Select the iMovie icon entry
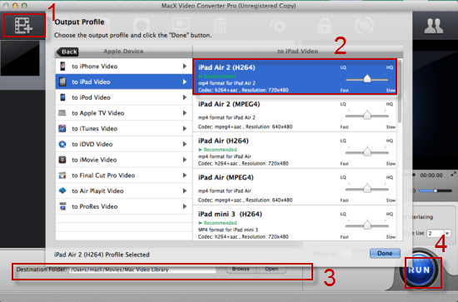Viewport: 458px width, 302px height. [62, 160]
